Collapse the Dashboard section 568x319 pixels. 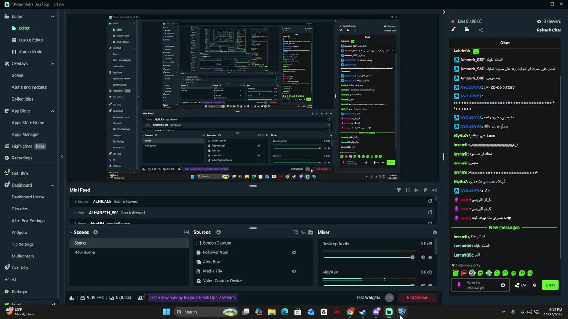[52, 185]
